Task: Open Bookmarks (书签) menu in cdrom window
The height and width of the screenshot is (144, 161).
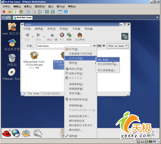Action: [76, 28]
